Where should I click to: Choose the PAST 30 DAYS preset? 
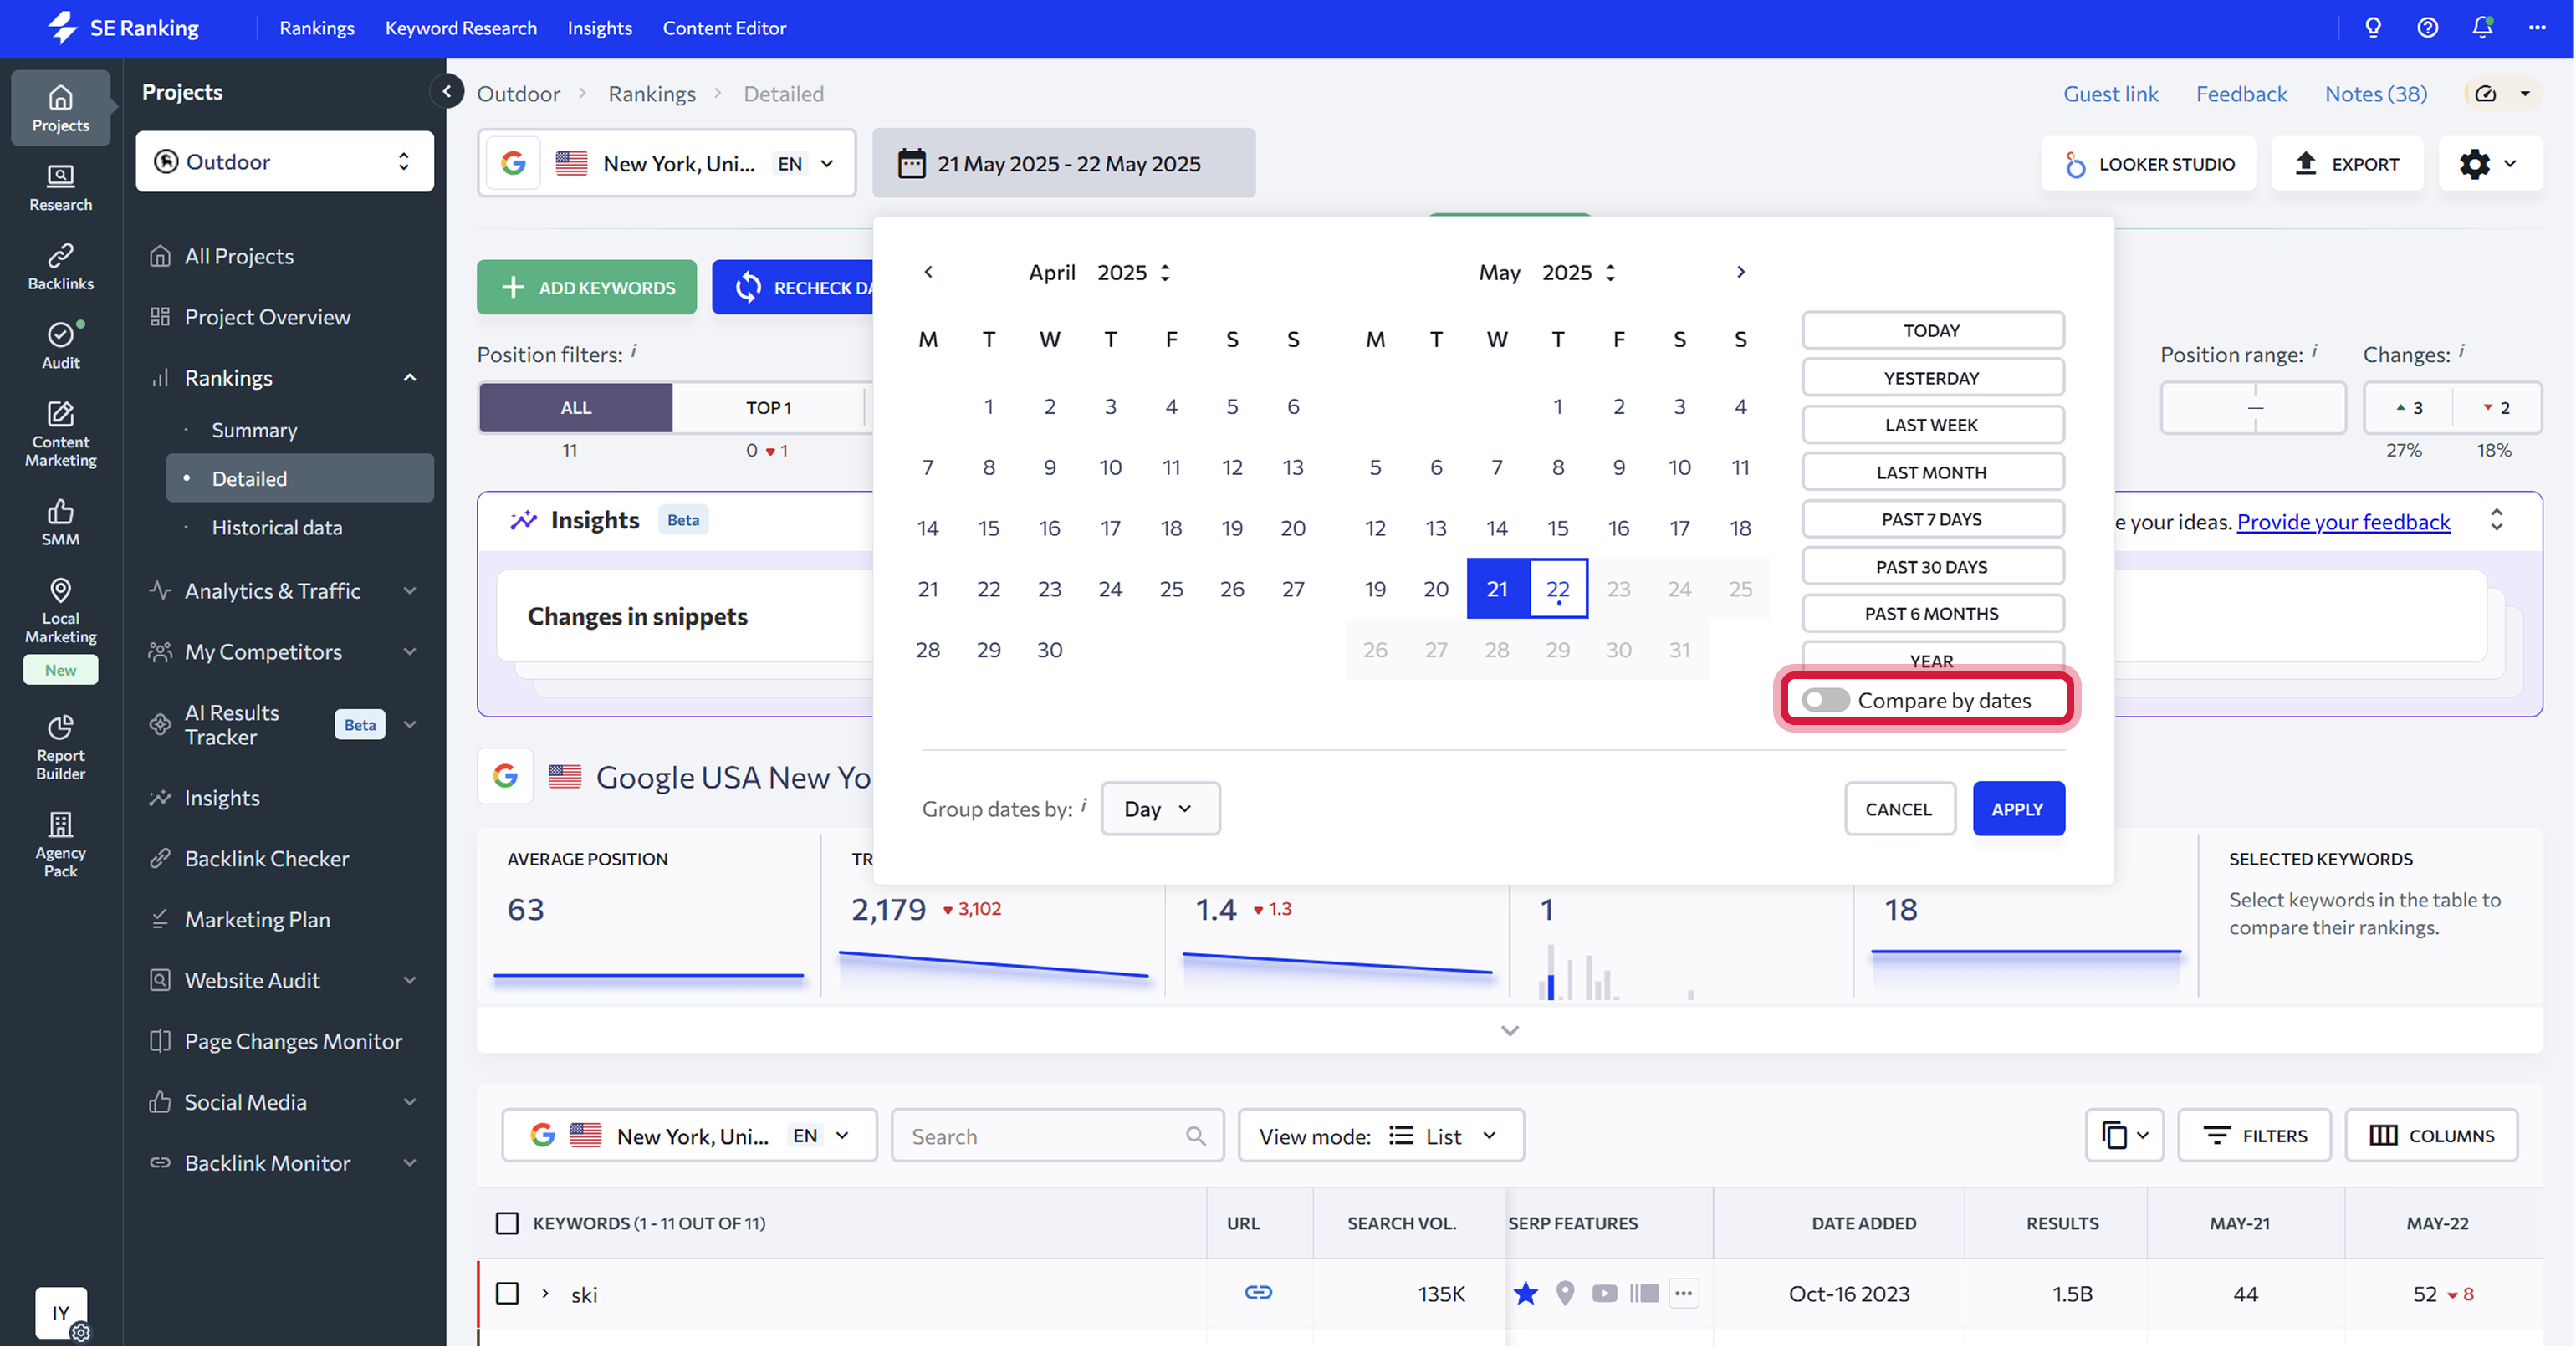click(x=1931, y=567)
